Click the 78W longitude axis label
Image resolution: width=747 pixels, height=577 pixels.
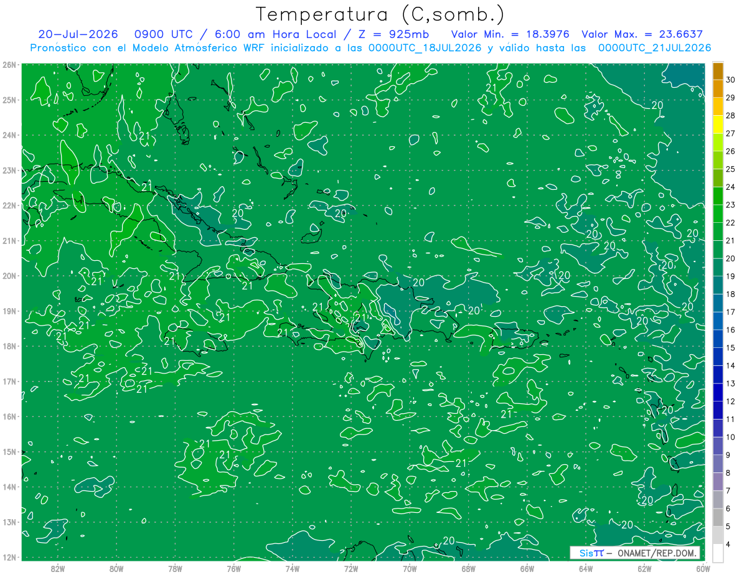coord(175,568)
